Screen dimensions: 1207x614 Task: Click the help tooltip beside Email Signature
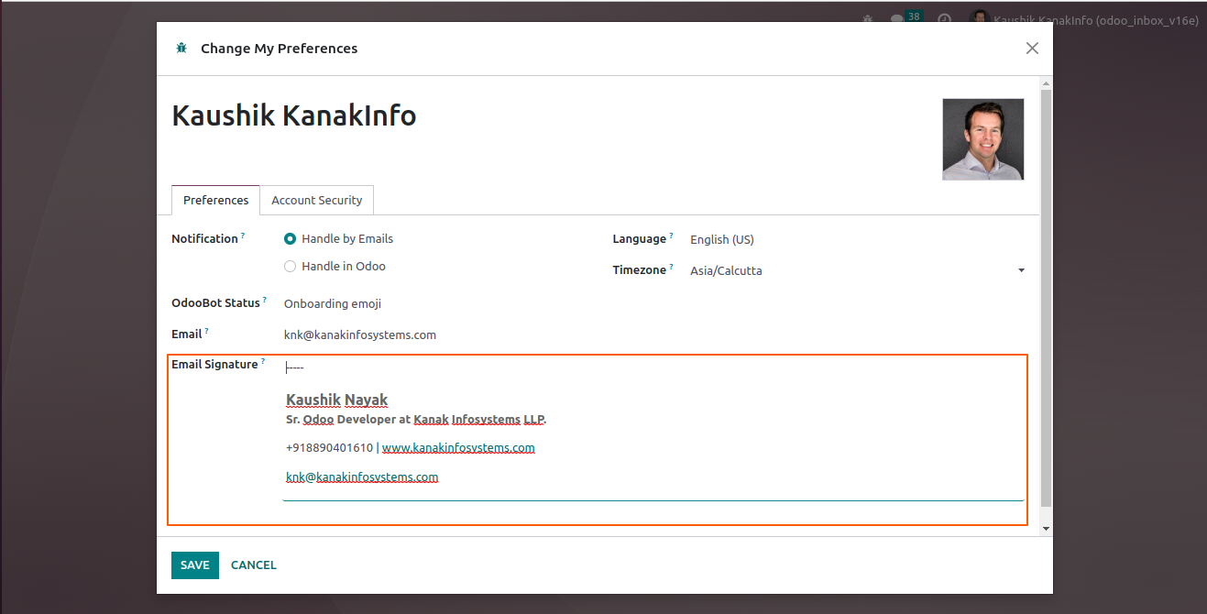coord(263,362)
